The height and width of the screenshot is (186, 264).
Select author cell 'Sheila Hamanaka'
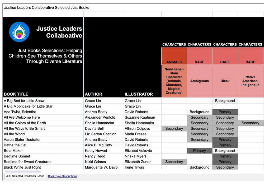pos(104,123)
